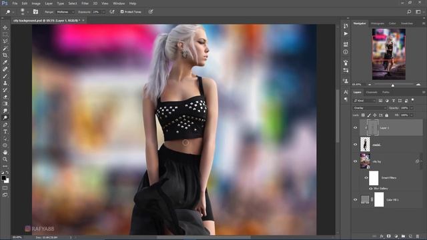Click lock transparent pixels icon
The image size is (427, 240).
pos(363,115)
